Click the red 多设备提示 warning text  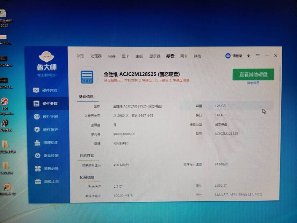146,80
